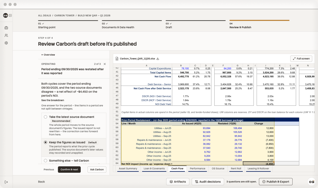This screenshot has width=318, height=188.
Task: Go to step 01 Starting point
Action: [68, 25]
